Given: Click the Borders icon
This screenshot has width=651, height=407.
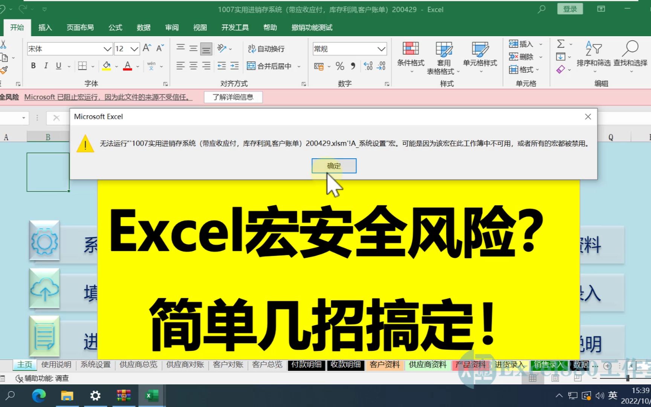Looking at the screenshot, I should [82, 66].
